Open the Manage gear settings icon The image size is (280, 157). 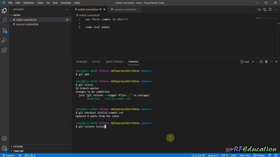(x=4, y=148)
